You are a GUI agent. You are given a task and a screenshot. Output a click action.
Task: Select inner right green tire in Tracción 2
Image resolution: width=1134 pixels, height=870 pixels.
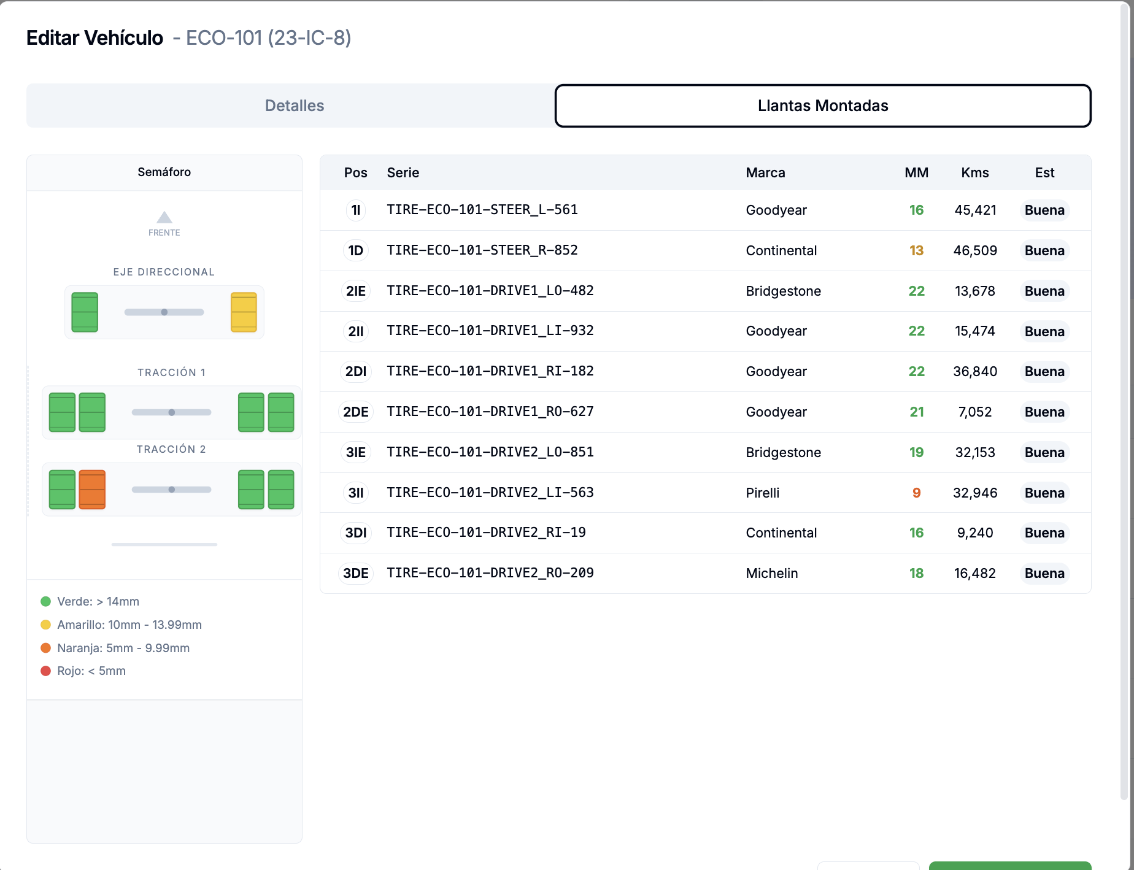(251, 490)
